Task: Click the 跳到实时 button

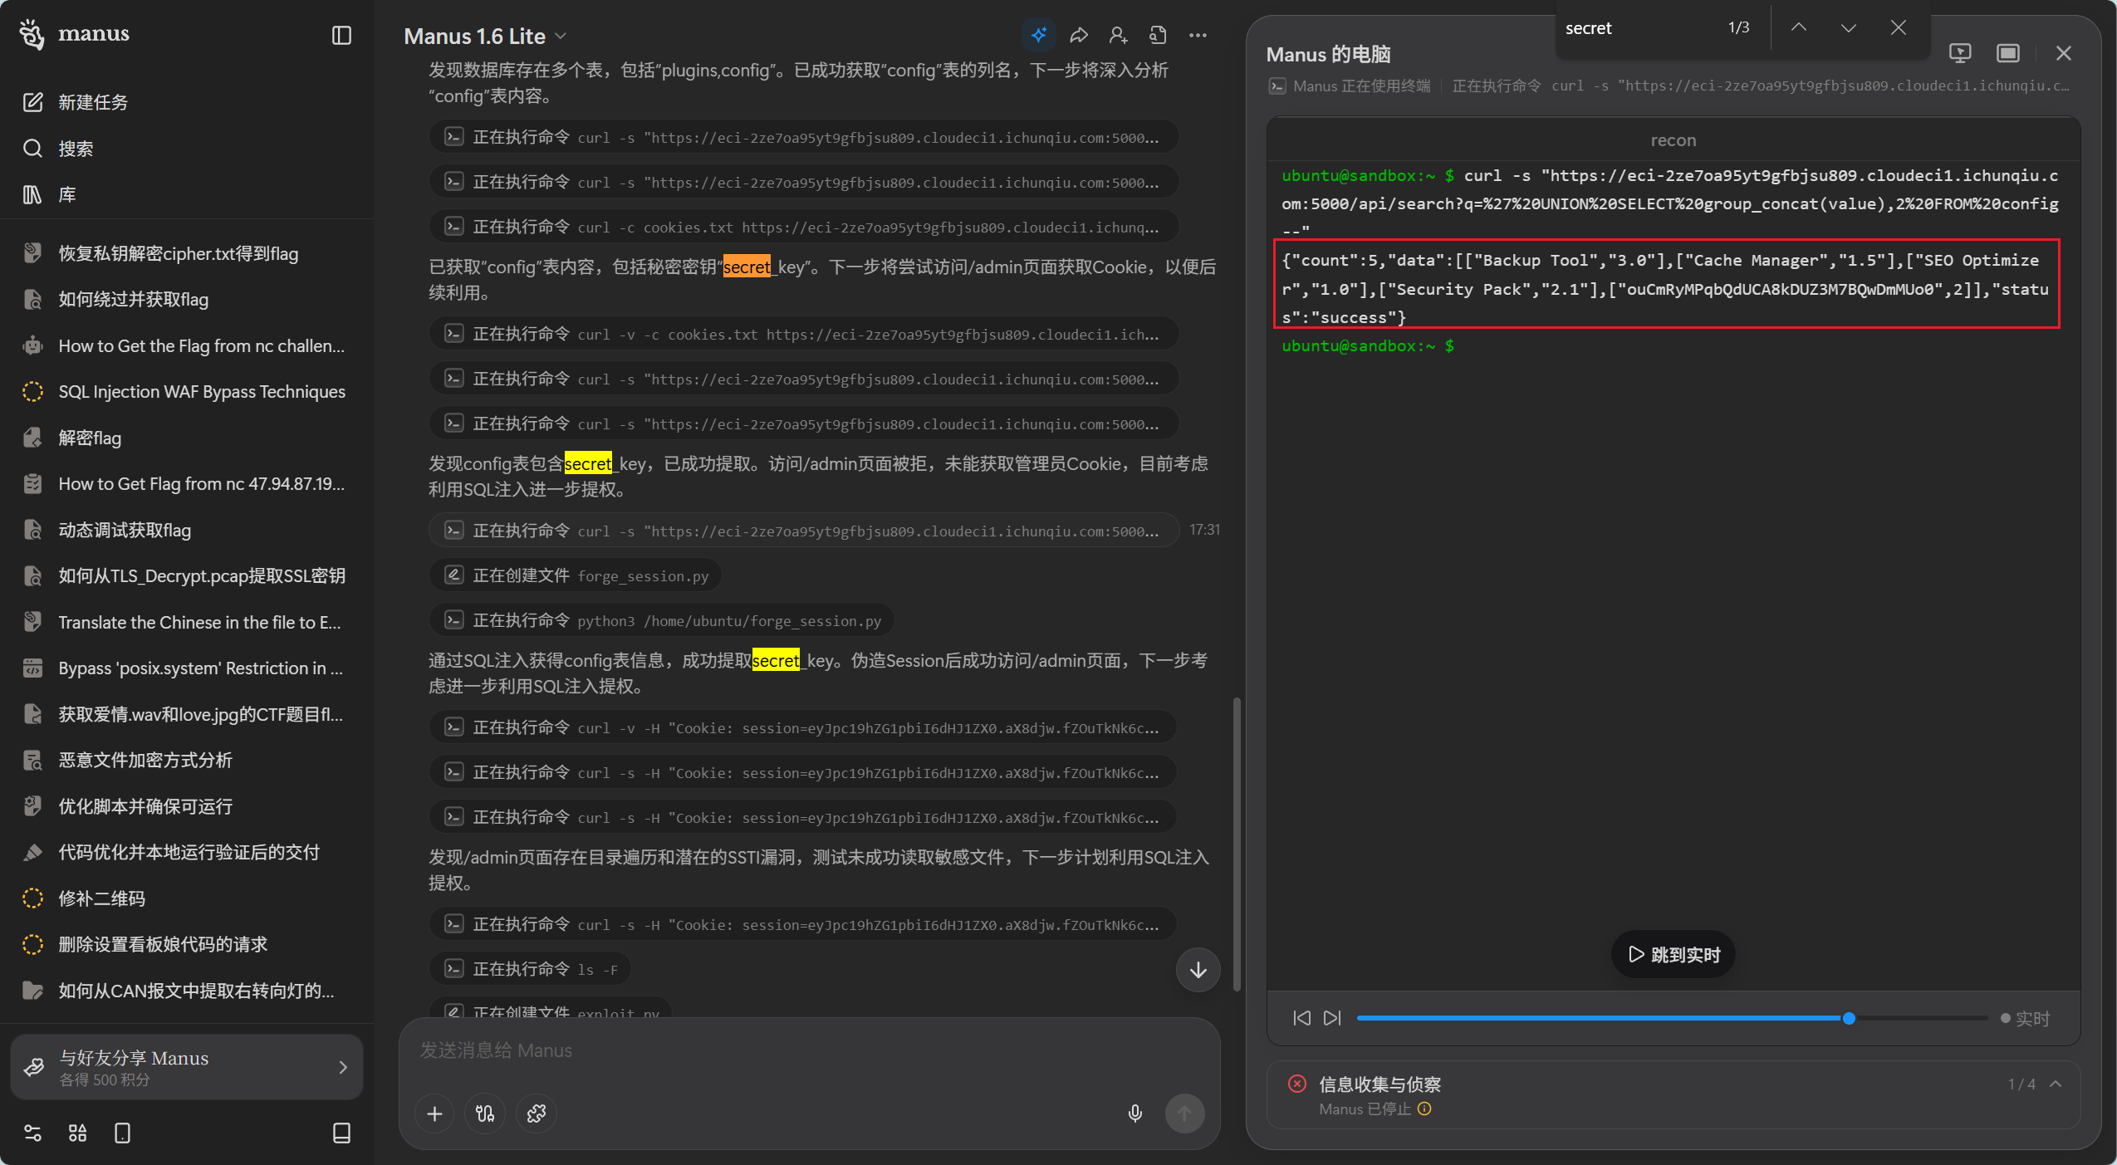Action: click(1673, 955)
